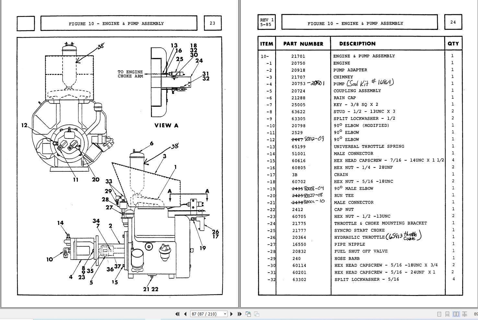Click CHAIN description

(x=341, y=175)
